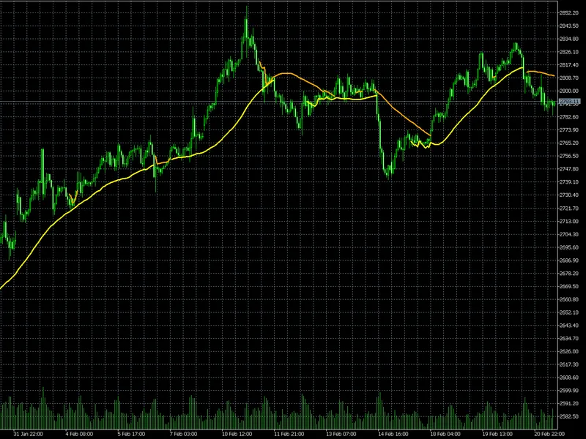The height and width of the screenshot is (439, 586).
Task: Click the 2747.80 price label
Action: [x=569, y=169]
